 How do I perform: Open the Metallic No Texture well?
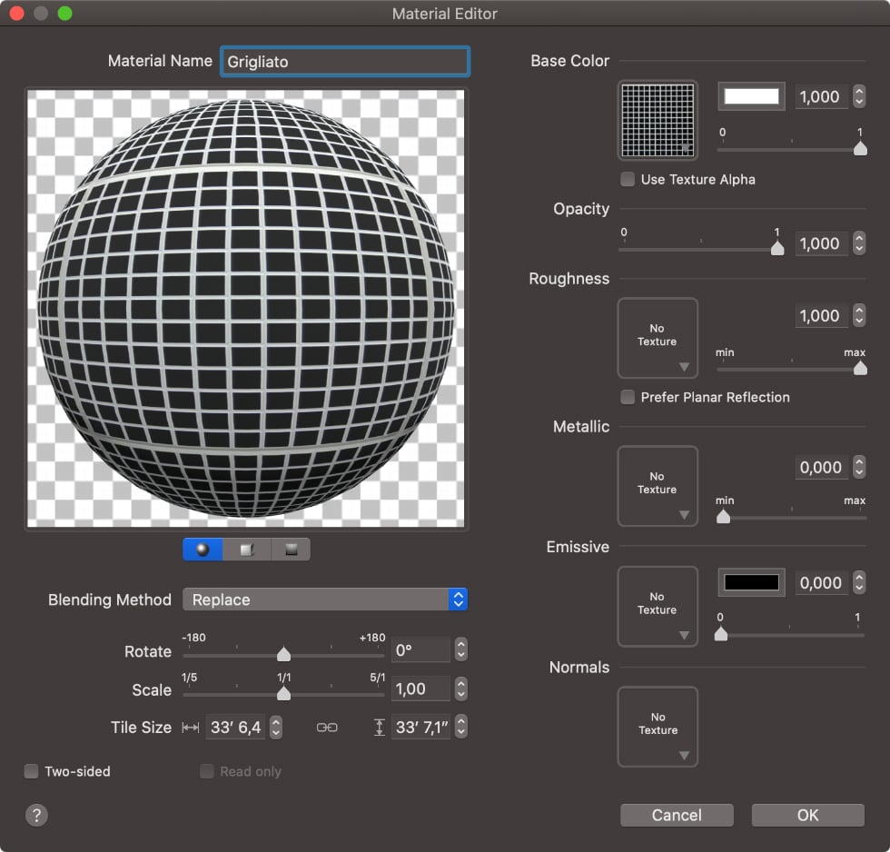tap(658, 485)
